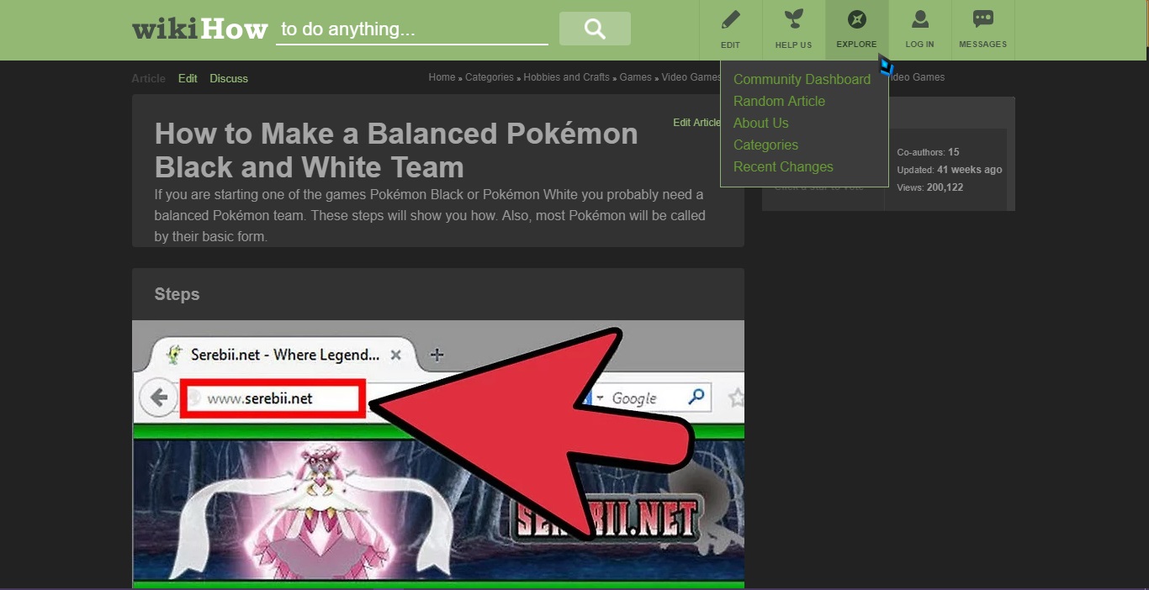1149x590 pixels.
Task: Switch to the Discuss tab
Action: (x=229, y=78)
